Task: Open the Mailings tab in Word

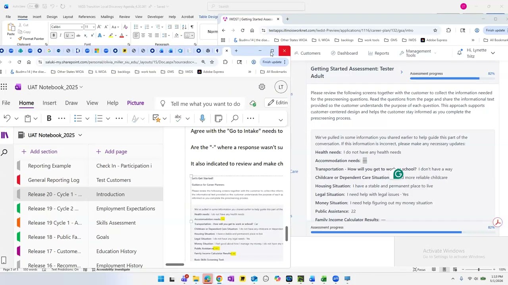Action: [107, 17]
